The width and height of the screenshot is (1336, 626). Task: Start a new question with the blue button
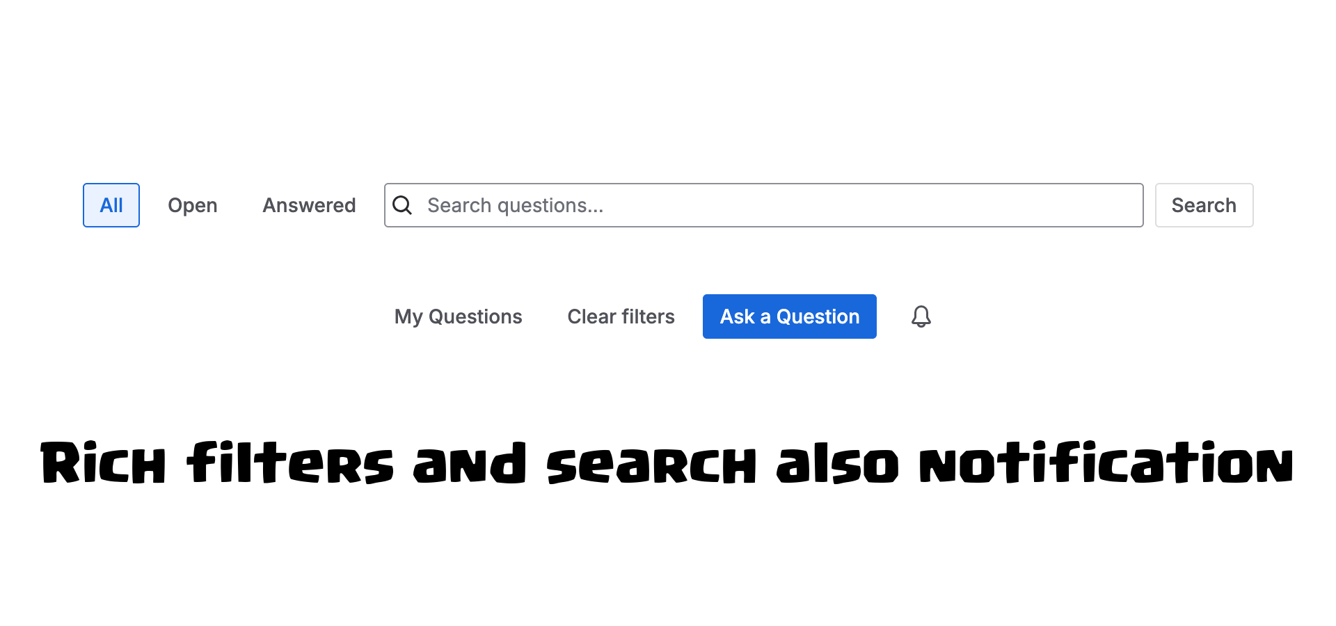point(789,316)
